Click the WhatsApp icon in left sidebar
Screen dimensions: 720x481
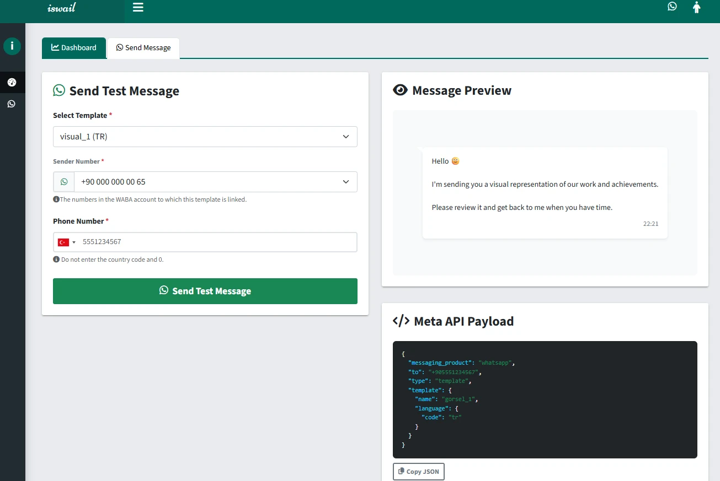[12, 104]
